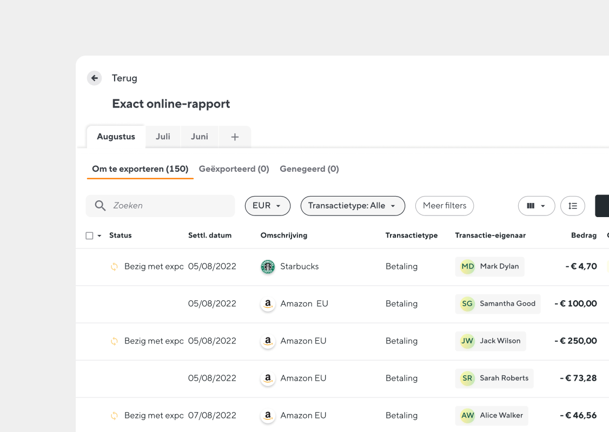
Task: Click the Transactie-eigenaar column header
Action: 490,235
